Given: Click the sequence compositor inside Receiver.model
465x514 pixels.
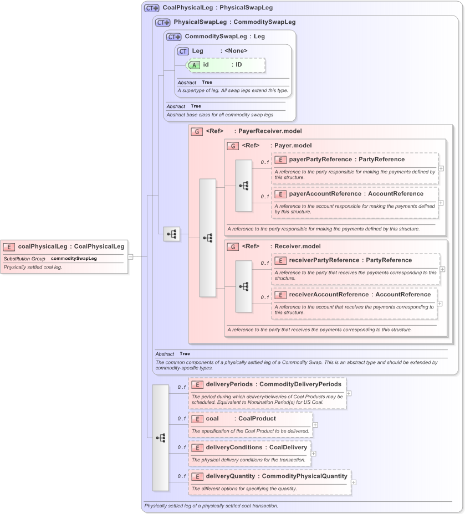Looking at the screenshot, I should click(x=244, y=286).
